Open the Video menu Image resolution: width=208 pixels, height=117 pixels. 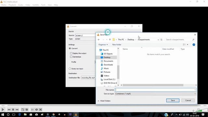(28, 5)
